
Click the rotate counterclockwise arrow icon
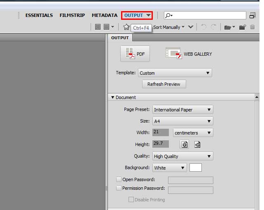203,27
